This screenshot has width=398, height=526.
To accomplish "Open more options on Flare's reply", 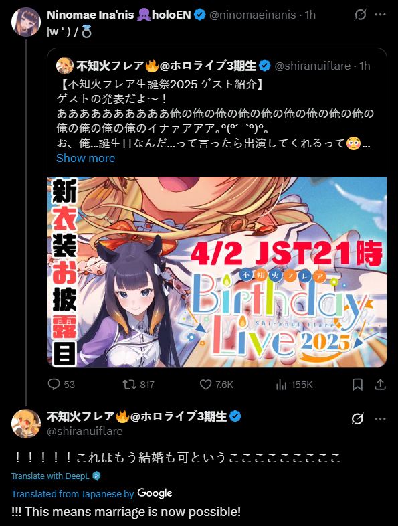I will 380,419.
